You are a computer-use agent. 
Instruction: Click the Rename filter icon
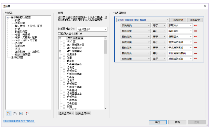coord(21,113)
